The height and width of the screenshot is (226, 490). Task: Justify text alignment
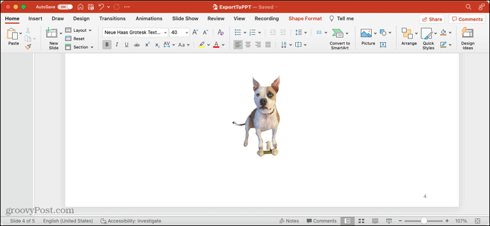(x=268, y=45)
